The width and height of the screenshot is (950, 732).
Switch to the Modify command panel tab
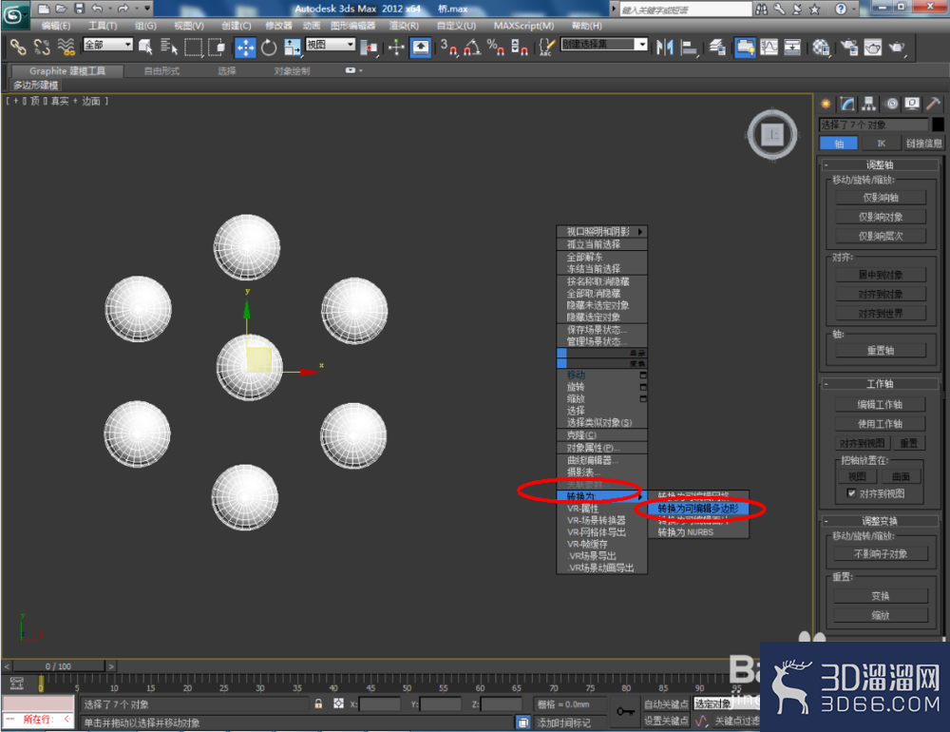tap(847, 104)
